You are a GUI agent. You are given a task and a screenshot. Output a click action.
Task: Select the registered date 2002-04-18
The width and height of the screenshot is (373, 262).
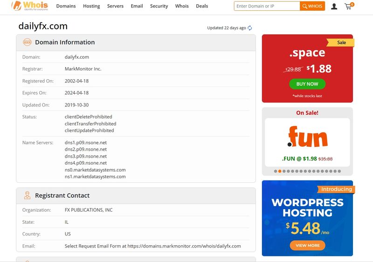coord(76,81)
